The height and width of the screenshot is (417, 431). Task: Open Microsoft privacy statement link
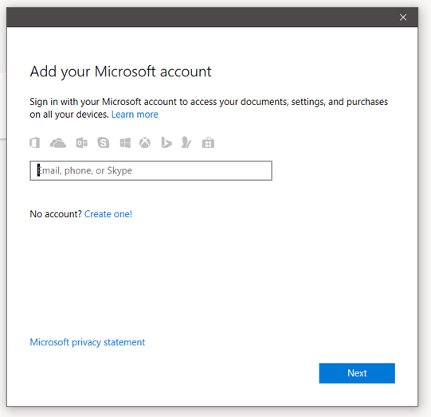(x=88, y=342)
